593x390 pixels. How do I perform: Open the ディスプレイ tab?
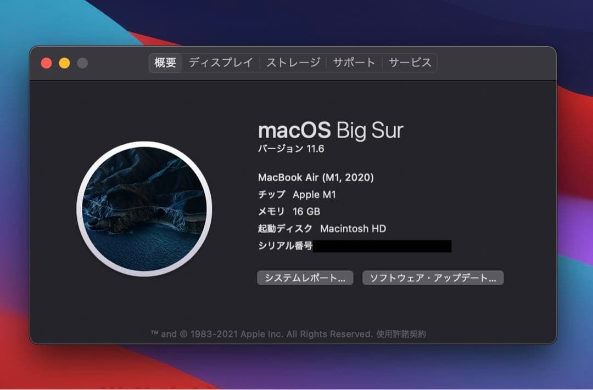[x=221, y=63]
